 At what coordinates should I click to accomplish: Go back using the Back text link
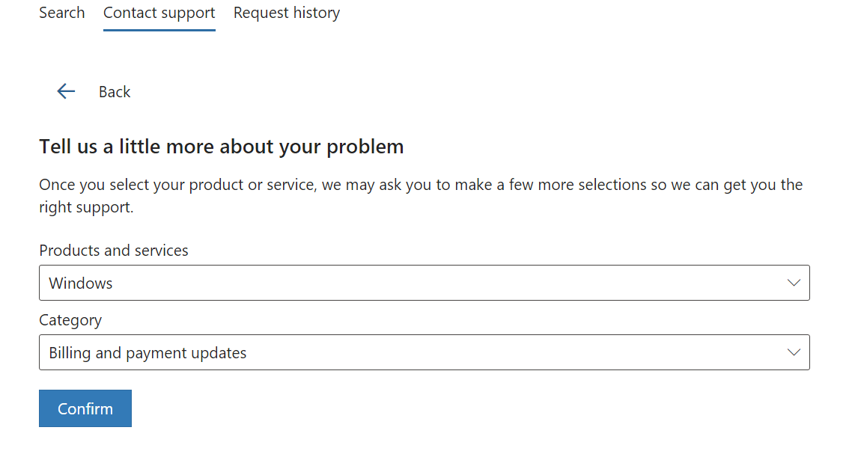tap(115, 92)
